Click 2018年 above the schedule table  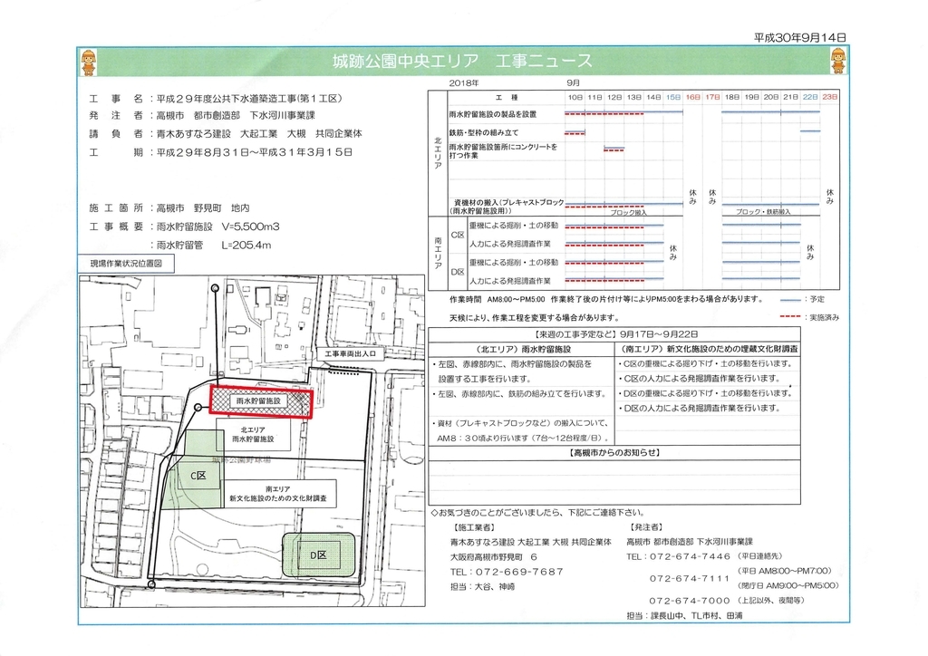click(463, 82)
